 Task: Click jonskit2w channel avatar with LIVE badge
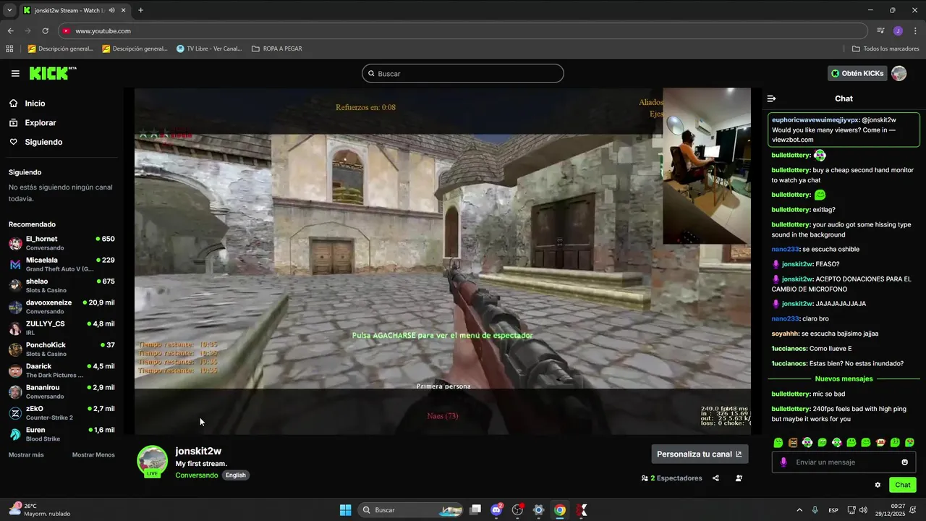click(x=152, y=461)
